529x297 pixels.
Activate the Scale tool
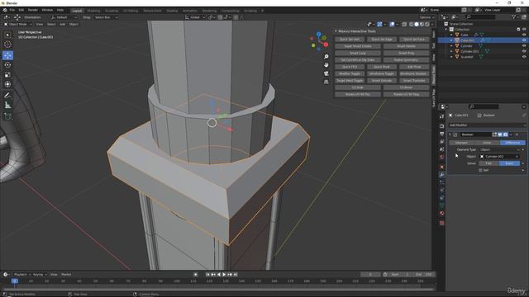7,75
